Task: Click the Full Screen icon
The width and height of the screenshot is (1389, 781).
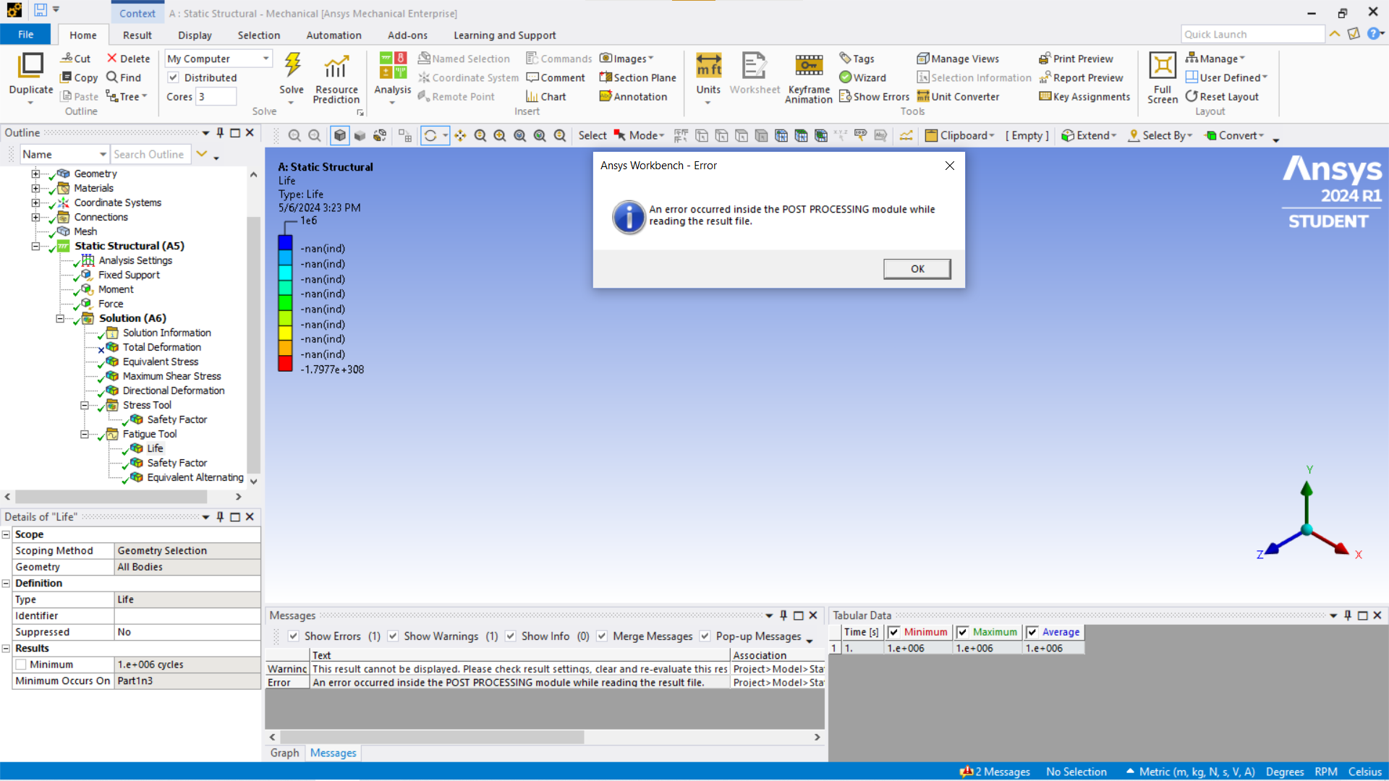Action: tap(1162, 67)
